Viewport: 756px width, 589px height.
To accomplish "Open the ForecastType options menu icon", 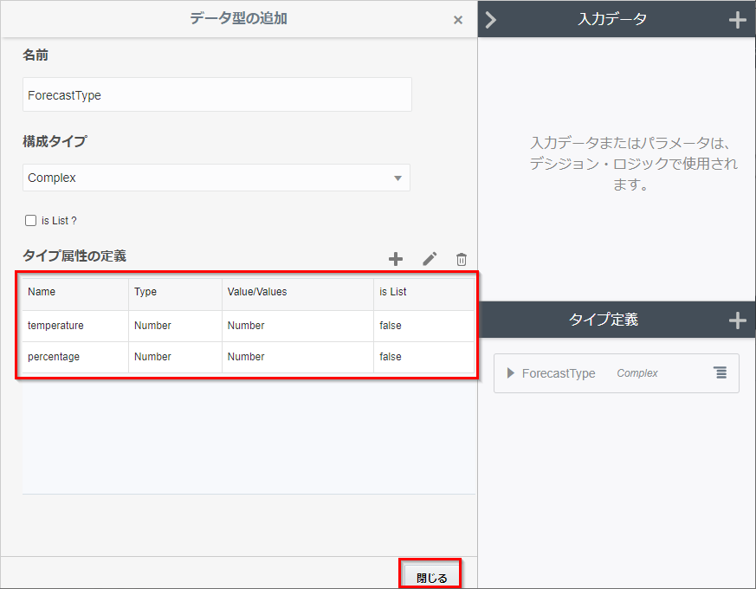I will click(720, 372).
